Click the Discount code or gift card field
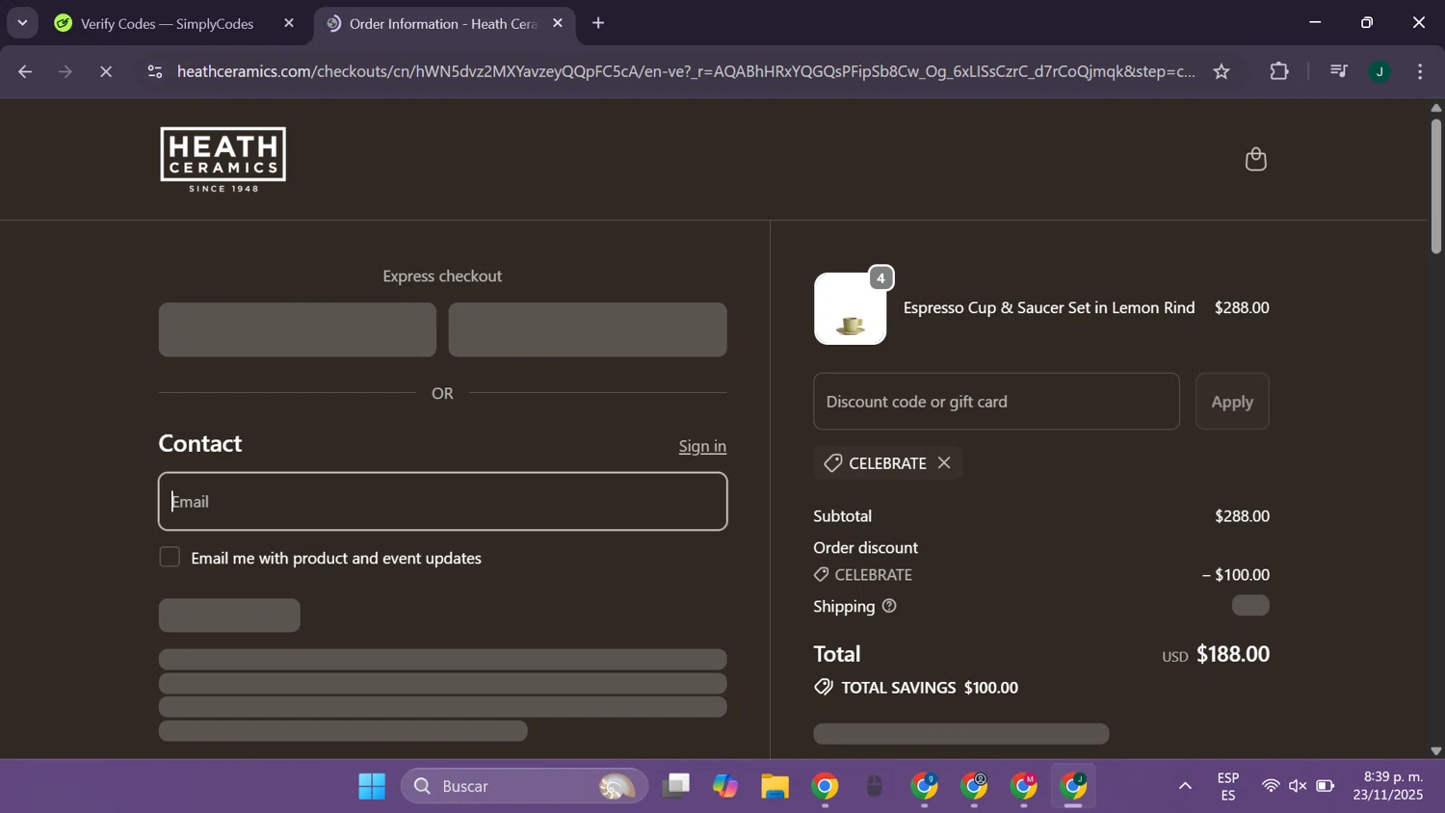The image size is (1445, 813). (996, 402)
